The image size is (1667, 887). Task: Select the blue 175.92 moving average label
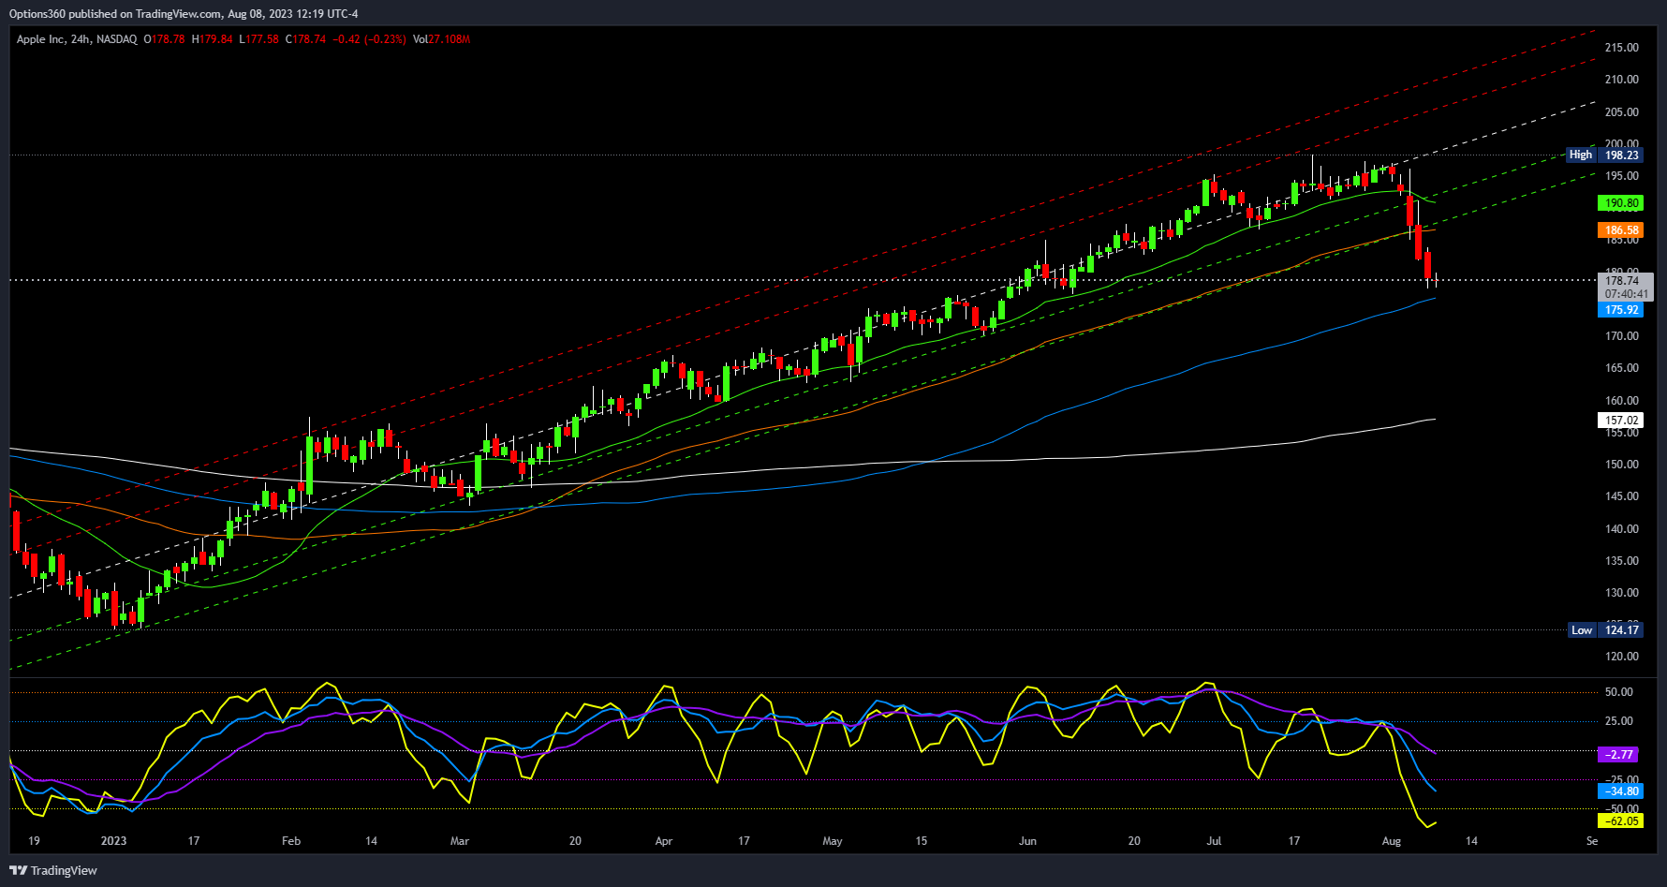coord(1621,309)
